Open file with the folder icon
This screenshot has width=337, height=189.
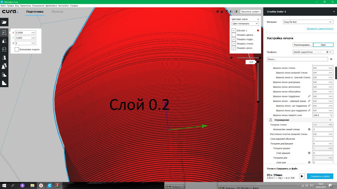pos(4,22)
